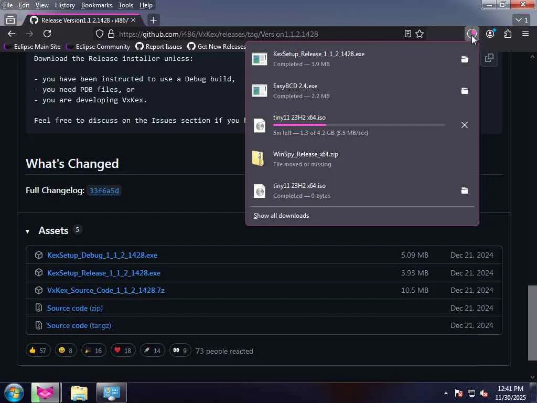The height and width of the screenshot is (403, 537).
Task: Open the Help menu
Action: [x=146, y=5]
